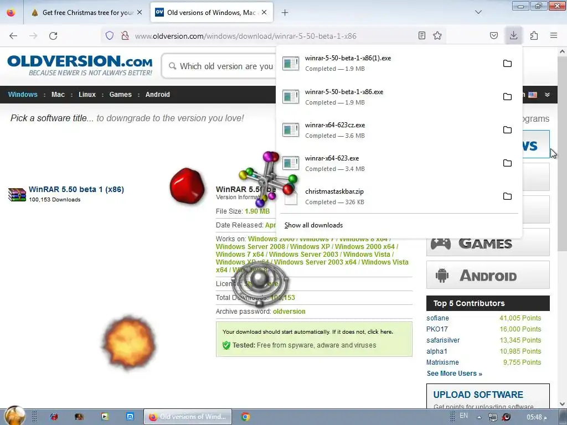The height and width of the screenshot is (425, 567).
Task: Open downloaded christmastaskbar.zip
Action: click(x=387, y=196)
